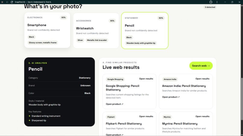Click the Wooden body with graphite tip tag
The width and height of the screenshot is (243, 136).
[141, 43]
